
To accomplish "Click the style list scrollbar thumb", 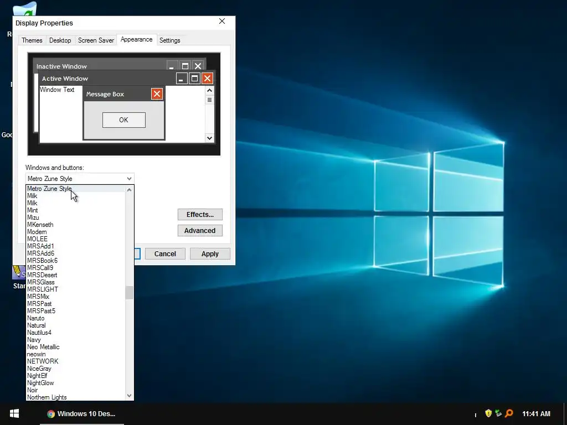I will tap(129, 292).
